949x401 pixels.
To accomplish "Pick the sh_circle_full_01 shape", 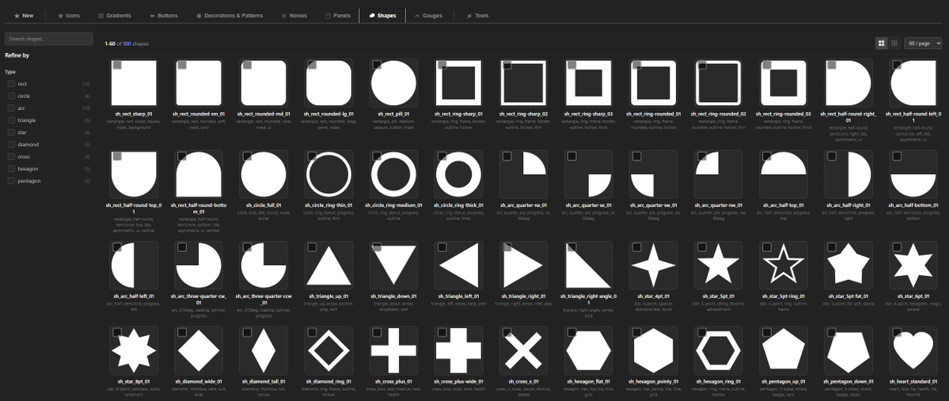I will (x=264, y=174).
